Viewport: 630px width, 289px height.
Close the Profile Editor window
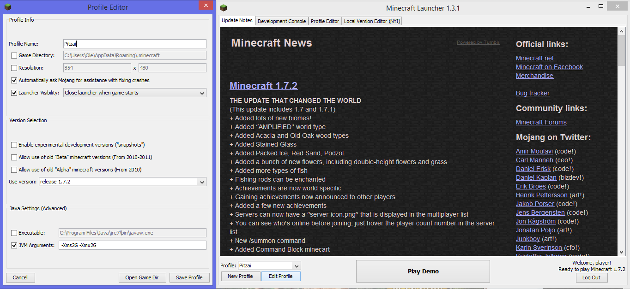pyautogui.click(x=206, y=6)
